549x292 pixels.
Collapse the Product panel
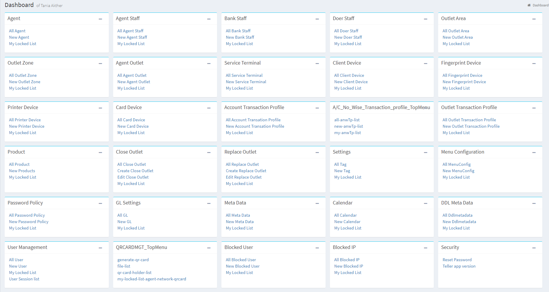coord(100,152)
